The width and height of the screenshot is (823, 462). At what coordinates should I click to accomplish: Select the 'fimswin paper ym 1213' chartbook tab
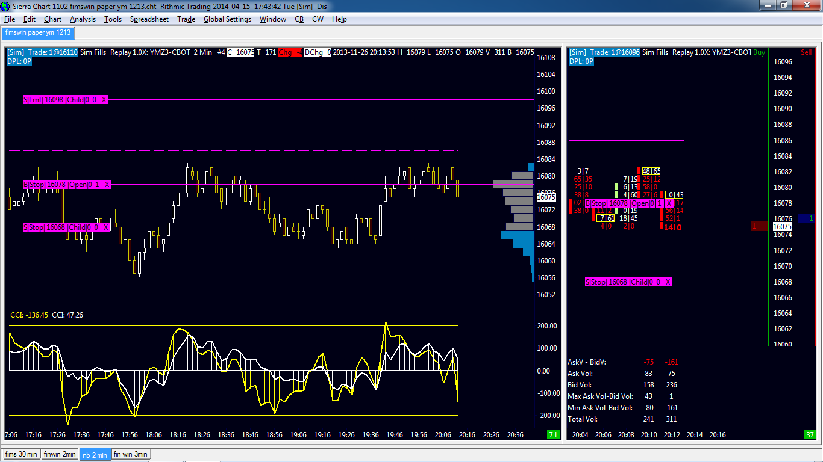(x=38, y=32)
